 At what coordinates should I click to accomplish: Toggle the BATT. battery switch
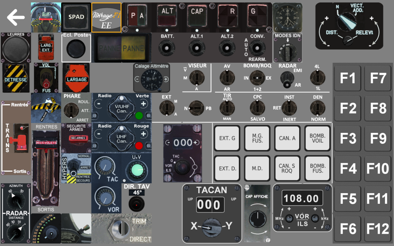pos(167,47)
